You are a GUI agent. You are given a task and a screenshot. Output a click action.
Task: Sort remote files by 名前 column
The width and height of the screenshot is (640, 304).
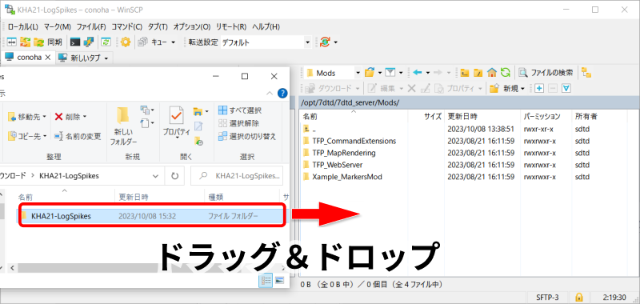353,116
